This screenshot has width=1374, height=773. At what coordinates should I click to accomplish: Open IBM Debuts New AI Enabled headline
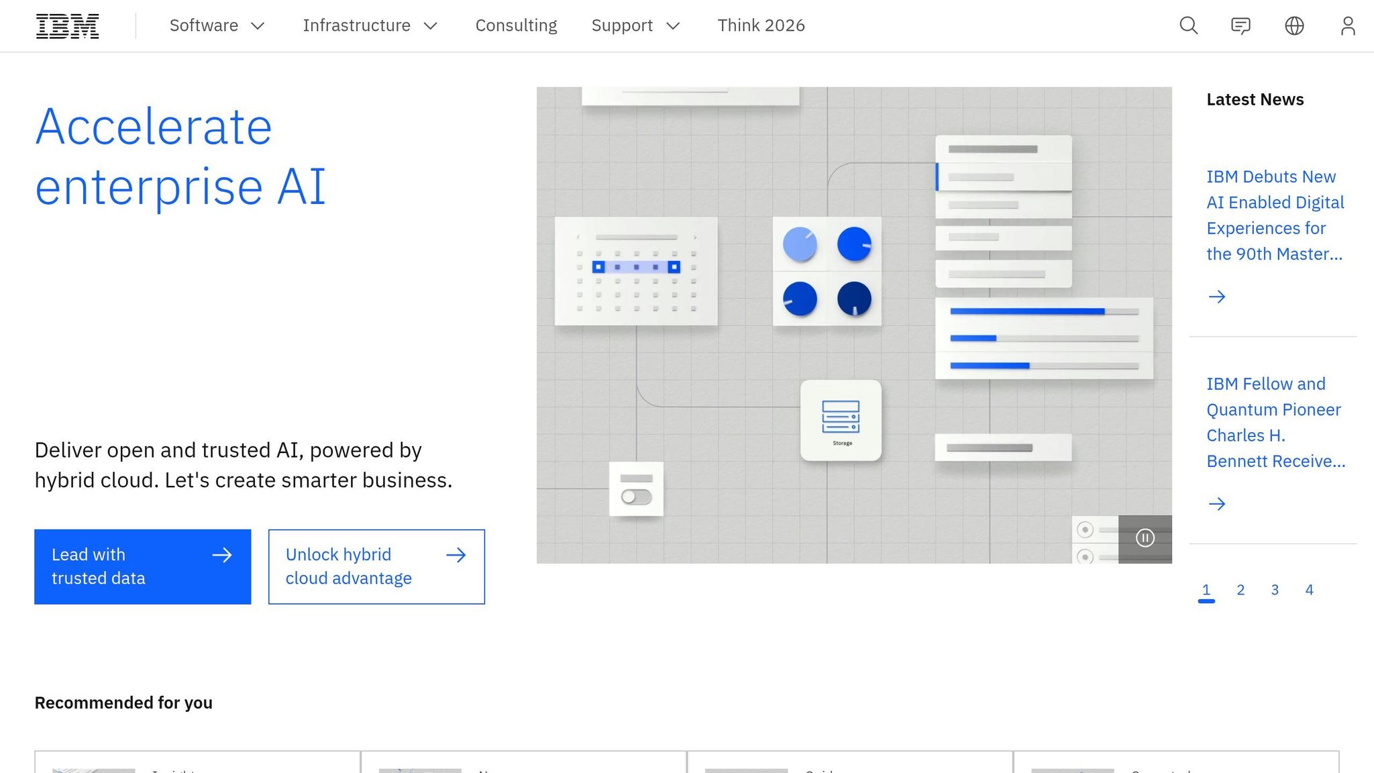point(1274,215)
